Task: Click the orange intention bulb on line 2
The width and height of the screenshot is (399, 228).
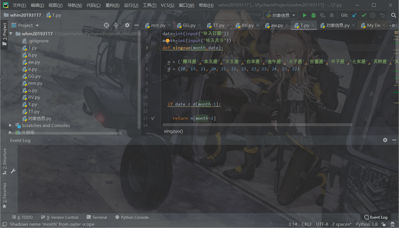Action: click(167, 41)
